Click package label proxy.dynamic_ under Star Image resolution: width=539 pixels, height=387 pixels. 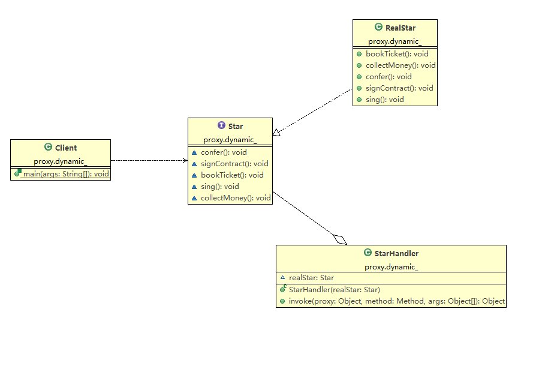(x=230, y=140)
